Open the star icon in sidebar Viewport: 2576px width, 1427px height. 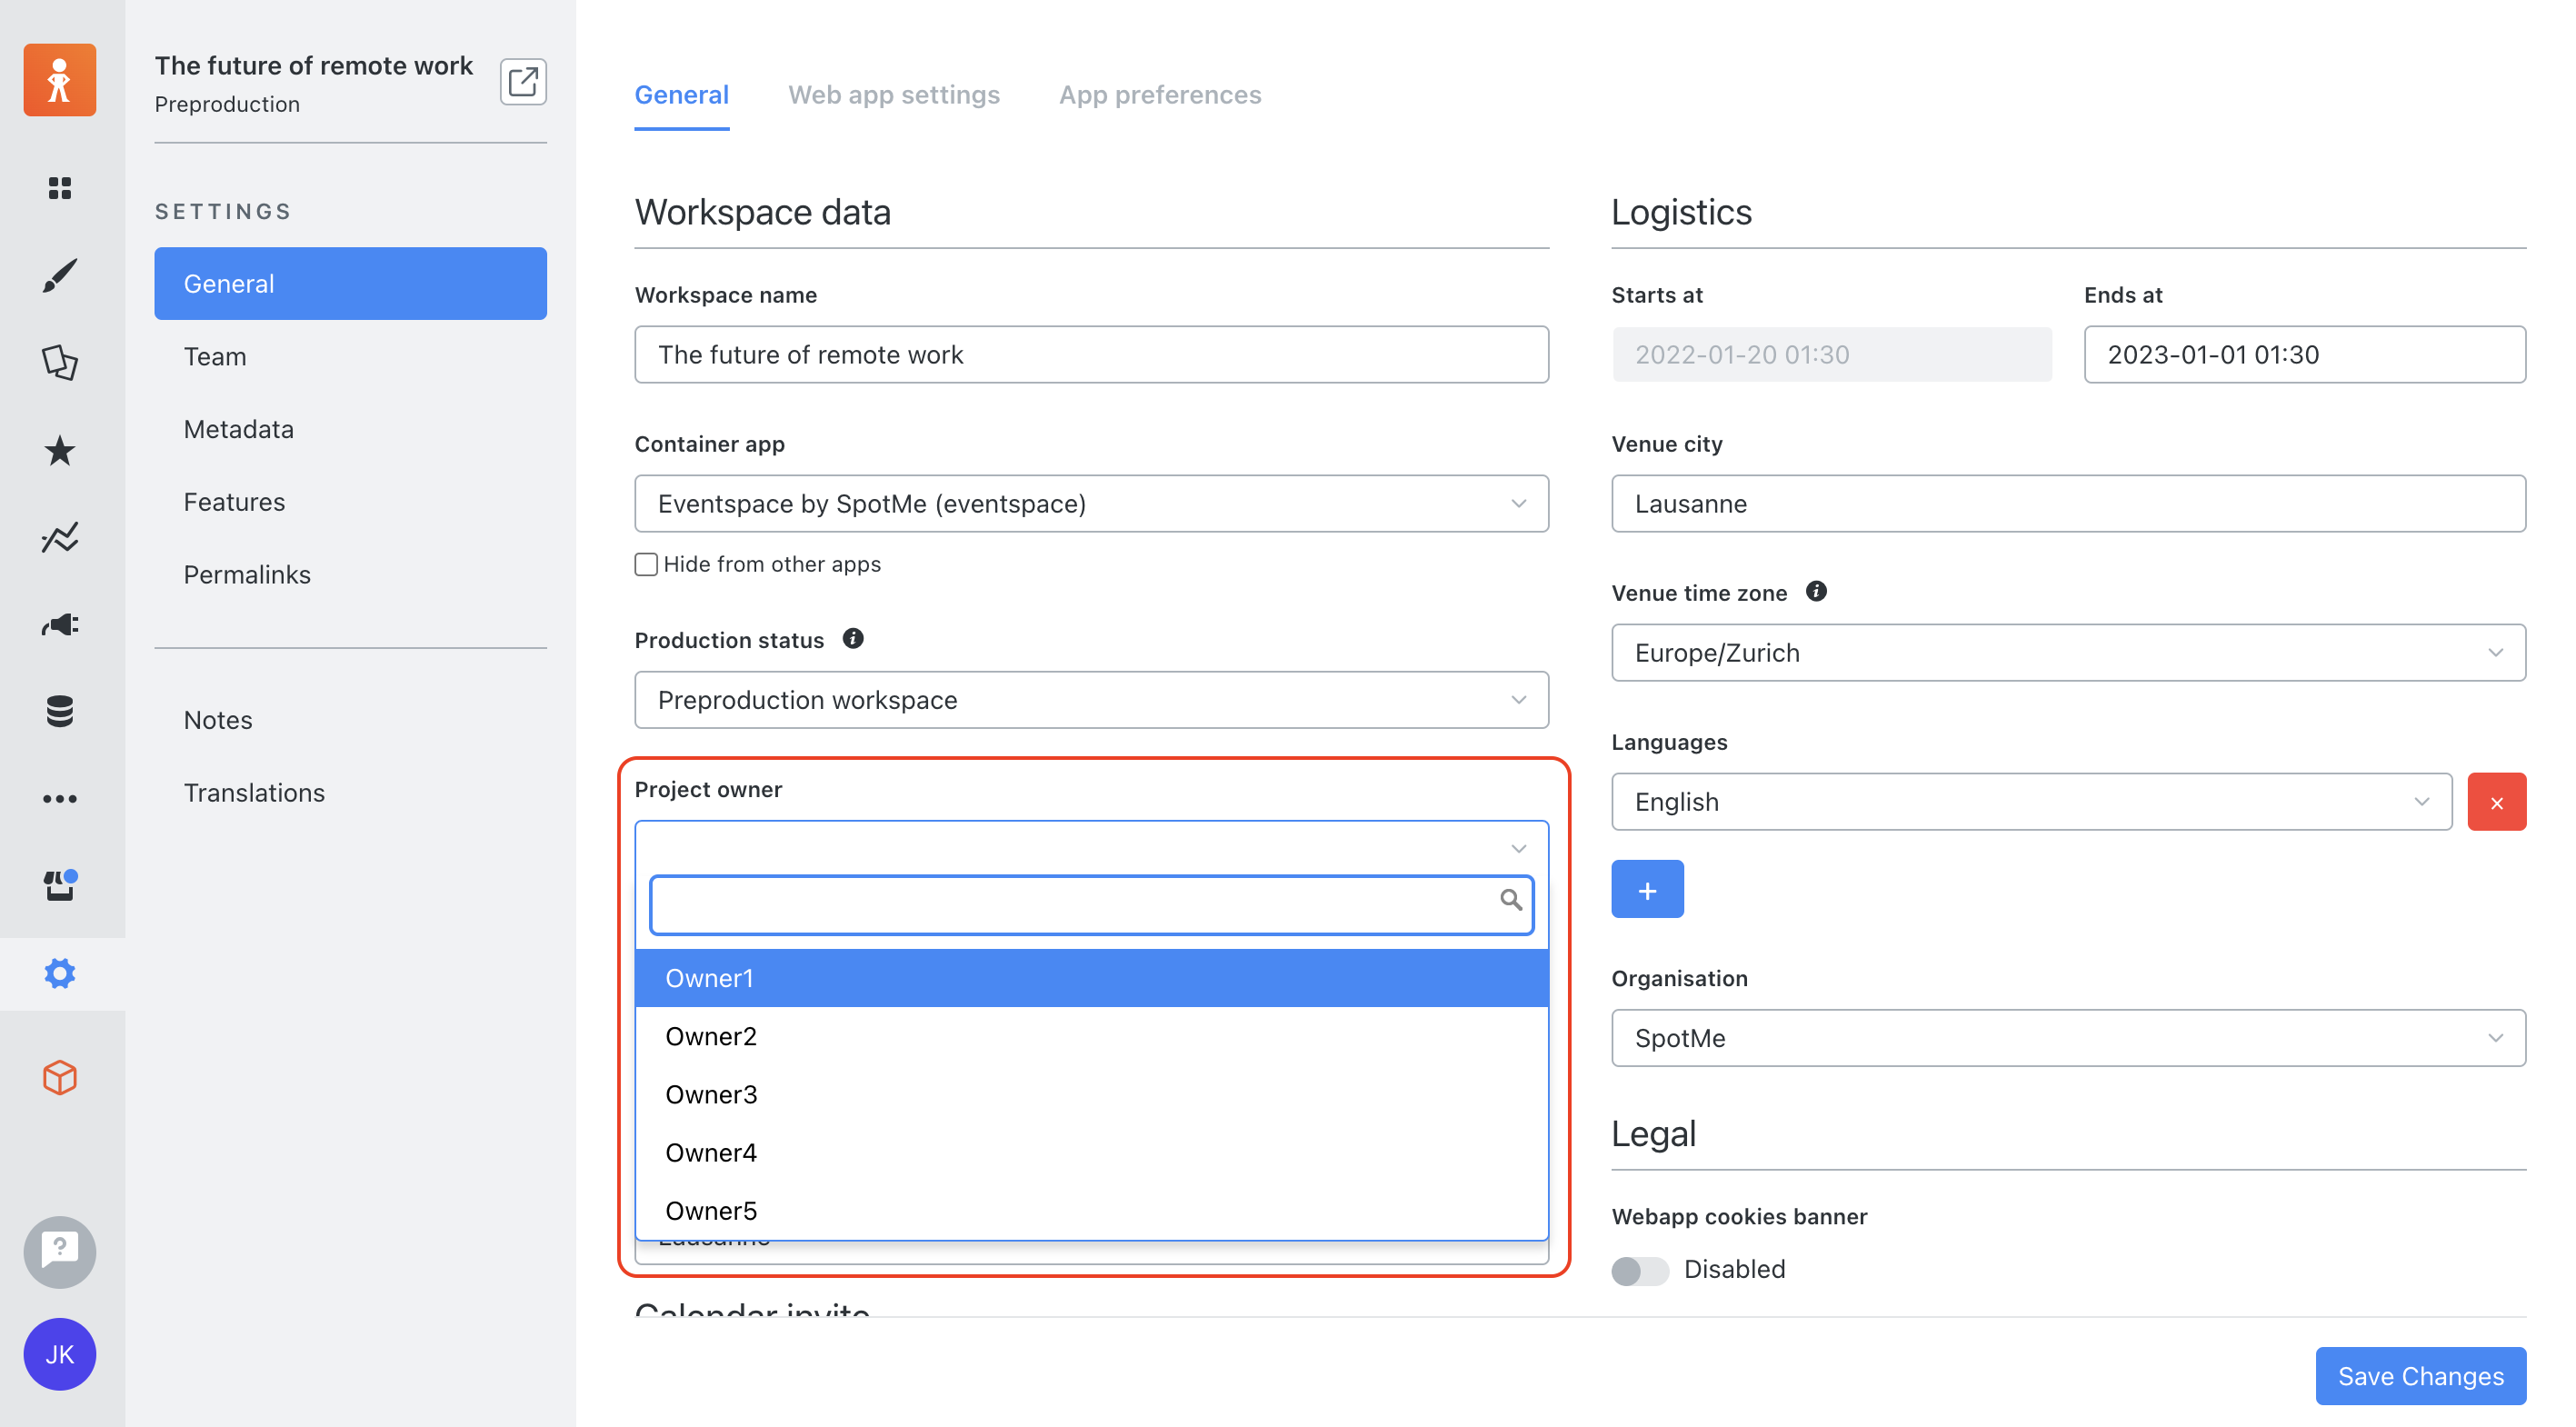[x=60, y=450]
